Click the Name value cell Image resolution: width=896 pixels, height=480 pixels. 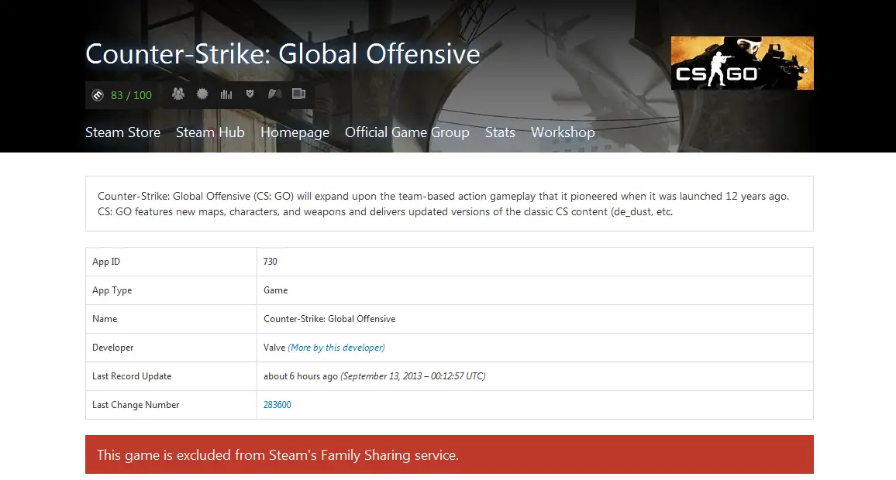point(535,319)
